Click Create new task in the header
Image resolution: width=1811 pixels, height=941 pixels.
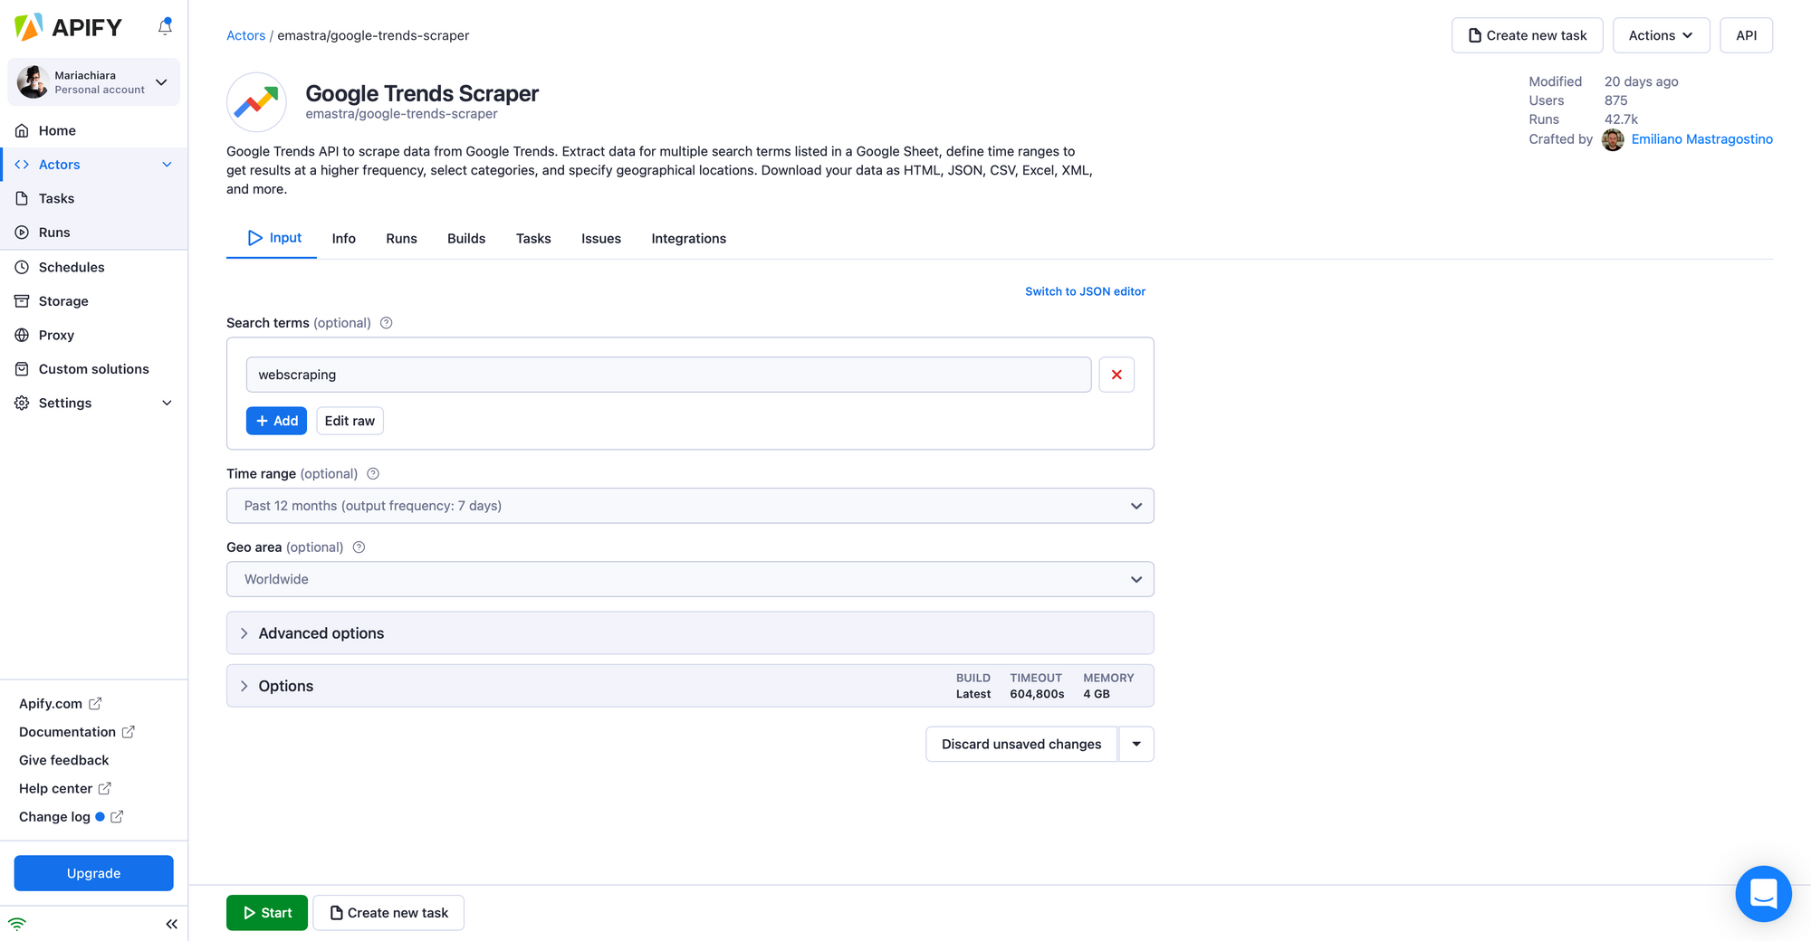(1527, 35)
